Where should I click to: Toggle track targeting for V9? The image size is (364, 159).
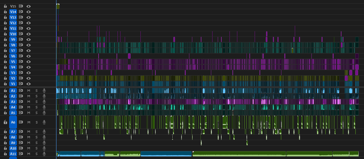point(13,39)
